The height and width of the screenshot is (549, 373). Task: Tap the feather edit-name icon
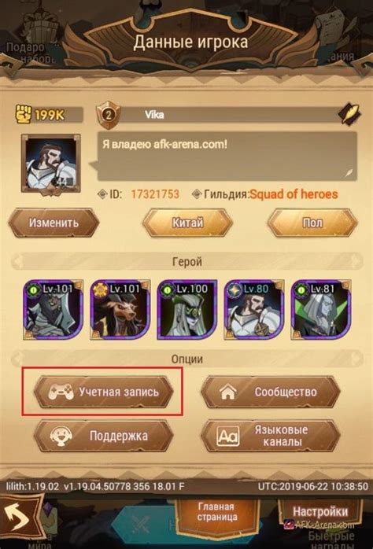click(350, 114)
